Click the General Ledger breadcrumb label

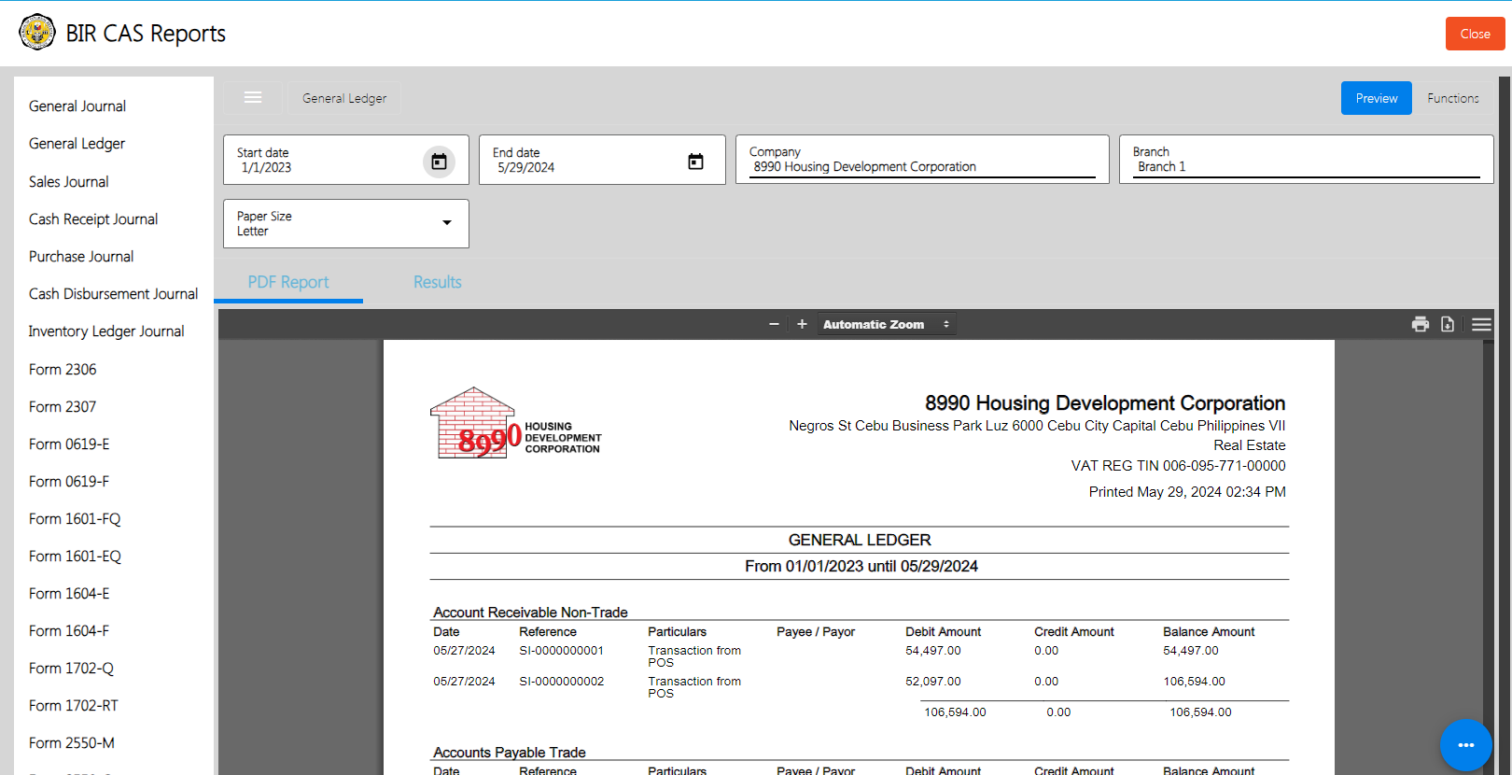click(x=344, y=98)
